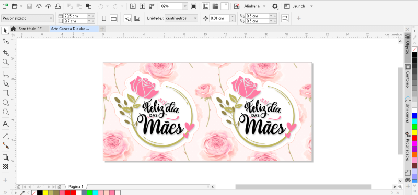418x195 pixels.
Task: Open the Unir curvas docker tab
Action: click(x=408, y=110)
